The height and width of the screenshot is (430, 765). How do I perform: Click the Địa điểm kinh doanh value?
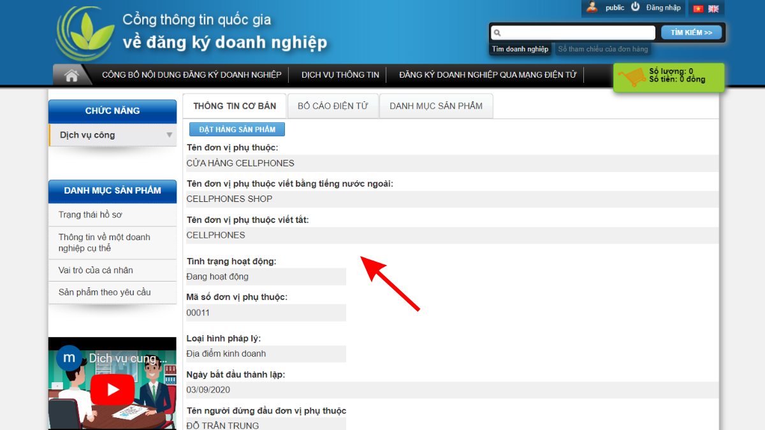(x=226, y=354)
